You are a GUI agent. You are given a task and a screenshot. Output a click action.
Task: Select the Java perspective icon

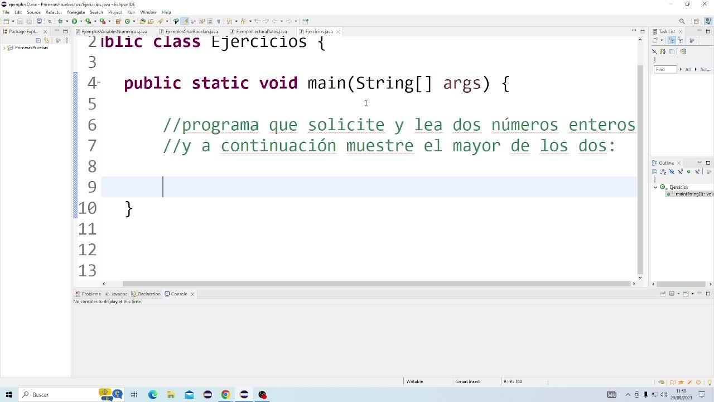pyautogui.click(x=708, y=21)
